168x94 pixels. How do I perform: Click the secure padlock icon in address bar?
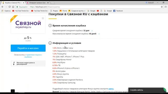17,7
